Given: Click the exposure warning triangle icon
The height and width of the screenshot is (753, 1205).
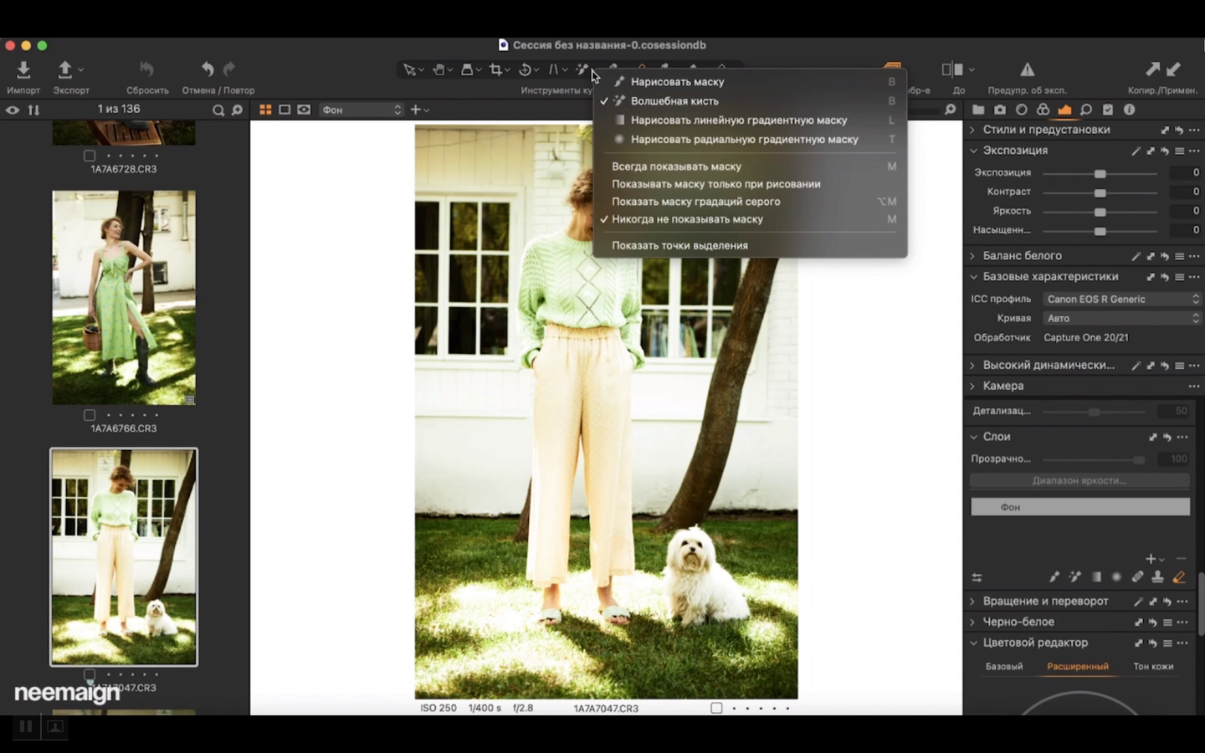Looking at the screenshot, I should [x=1027, y=70].
